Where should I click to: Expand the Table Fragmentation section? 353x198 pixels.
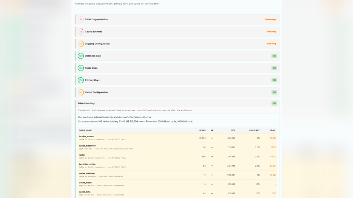pos(177,19)
